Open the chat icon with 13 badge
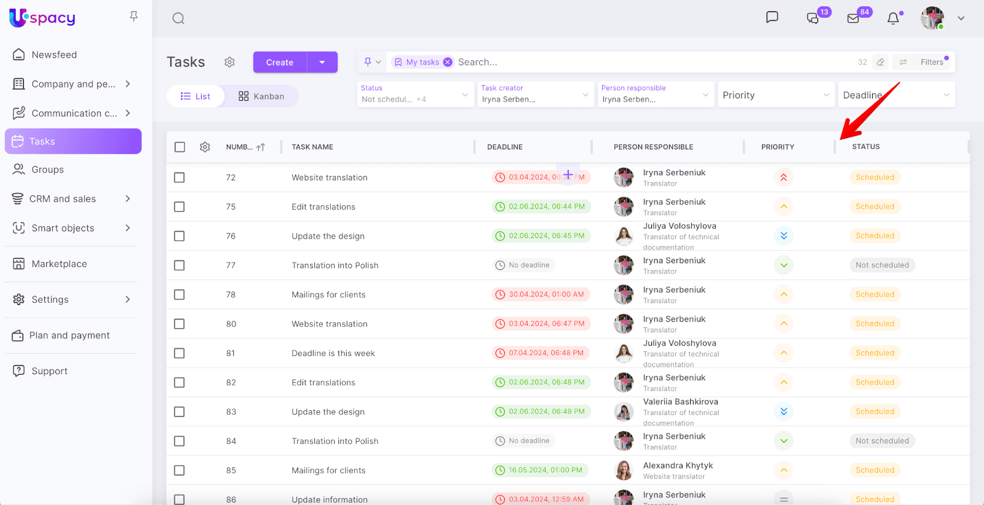 (x=812, y=18)
